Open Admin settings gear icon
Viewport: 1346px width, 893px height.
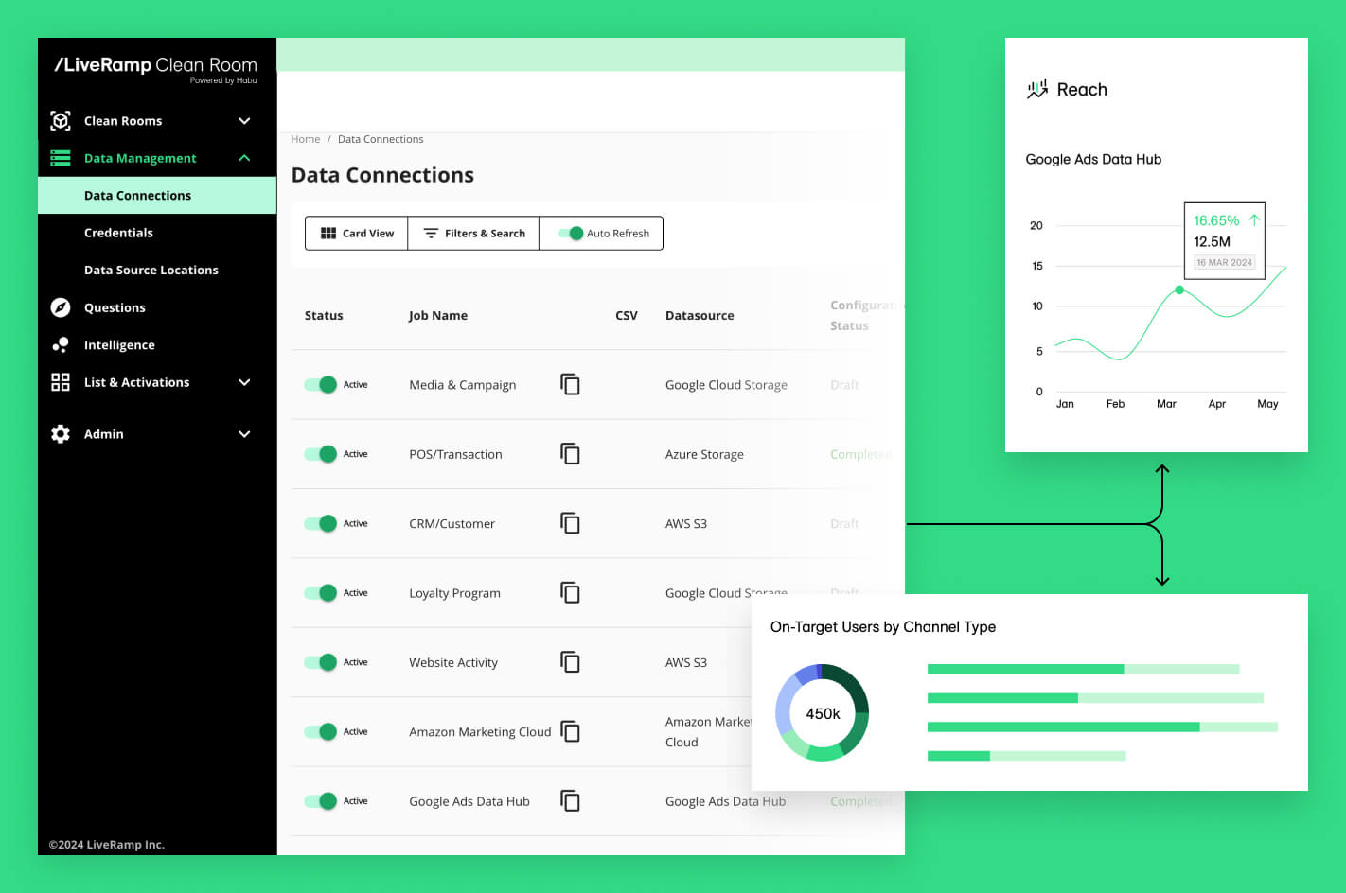[x=60, y=433]
